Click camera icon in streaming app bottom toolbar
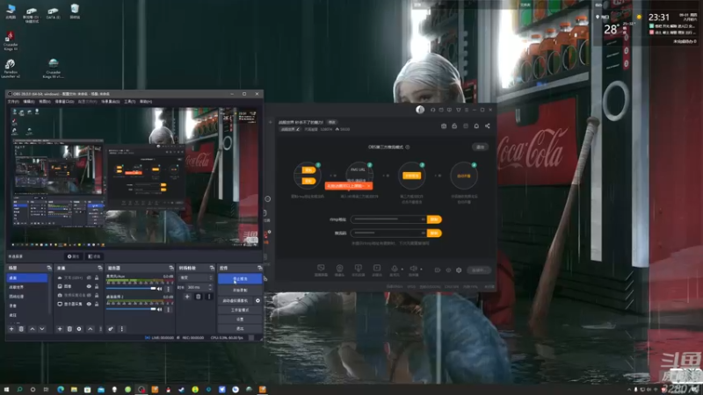Viewport: 703px width, 395px height. click(339, 269)
